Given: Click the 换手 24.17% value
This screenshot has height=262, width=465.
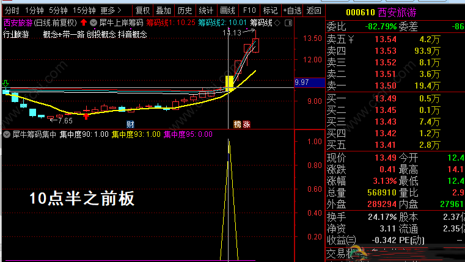Looking at the screenshot, I should tap(383, 217).
